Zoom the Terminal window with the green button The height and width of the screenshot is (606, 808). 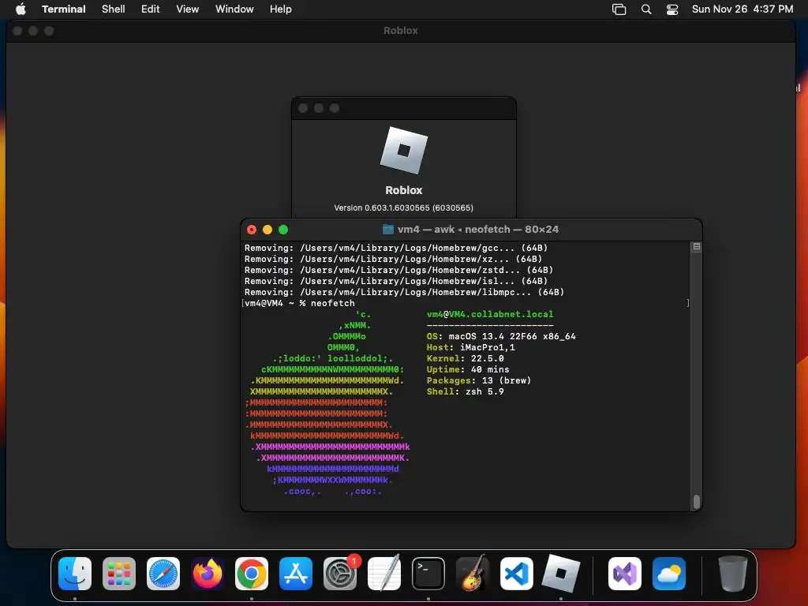pyautogui.click(x=283, y=230)
